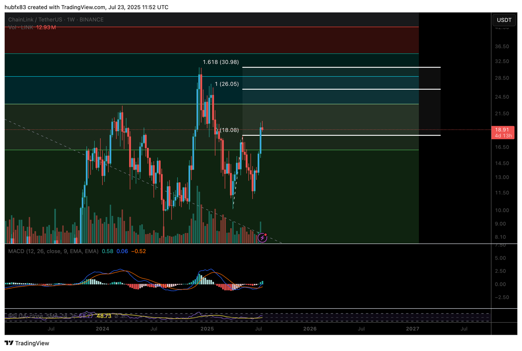Click the 21.50 price axis label
522x351 pixels.
(x=502, y=114)
